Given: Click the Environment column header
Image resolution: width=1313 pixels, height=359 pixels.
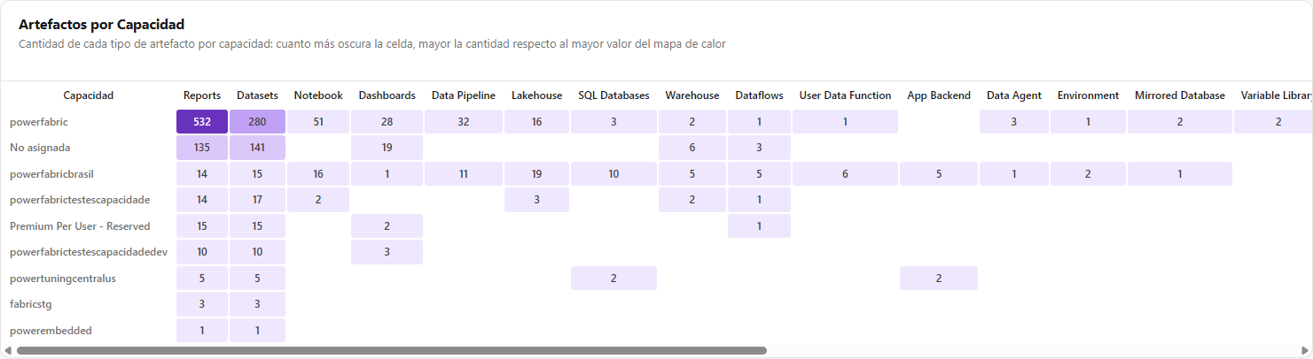Looking at the screenshot, I should 1088,95.
